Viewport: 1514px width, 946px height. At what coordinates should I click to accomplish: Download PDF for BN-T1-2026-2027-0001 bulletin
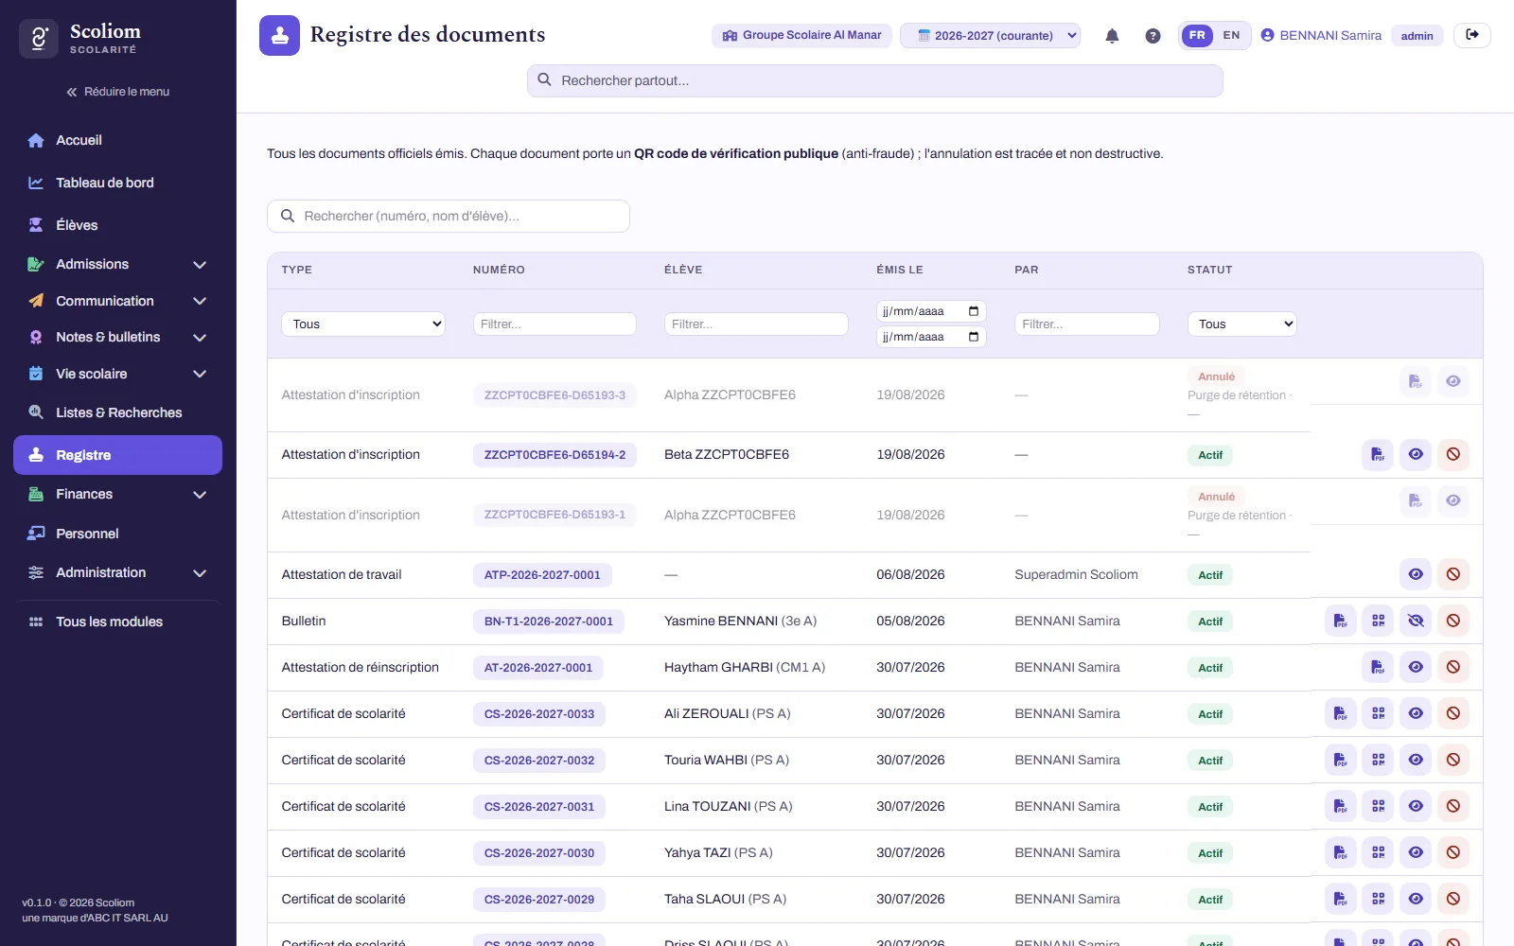pos(1340,621)
